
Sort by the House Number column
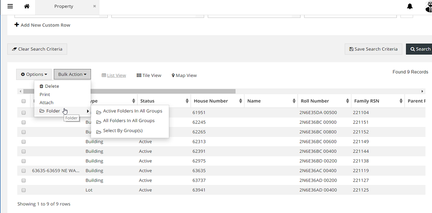(217, 101)
